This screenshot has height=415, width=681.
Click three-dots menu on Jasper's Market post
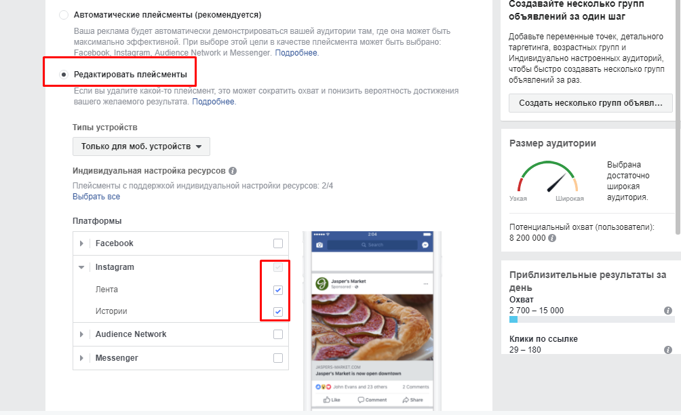(x=426, y=283)
